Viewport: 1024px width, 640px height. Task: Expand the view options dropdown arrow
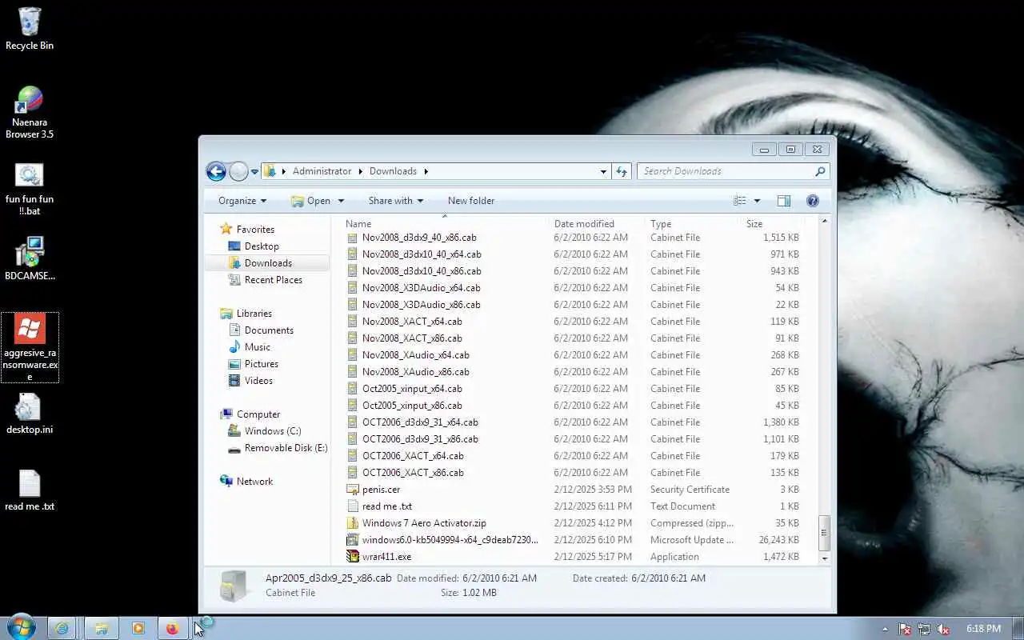point(757,201)
